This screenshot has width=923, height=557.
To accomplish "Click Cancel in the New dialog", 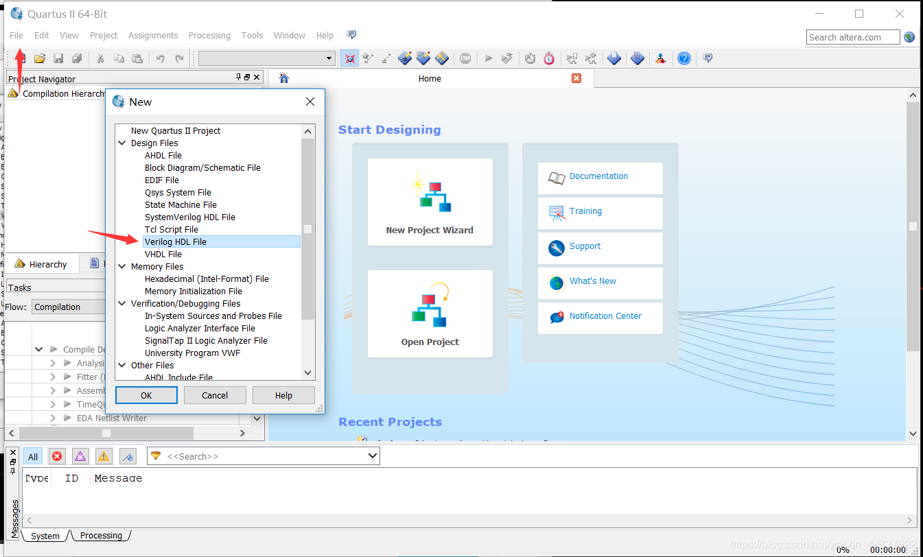I will click(x=215, y=395).
